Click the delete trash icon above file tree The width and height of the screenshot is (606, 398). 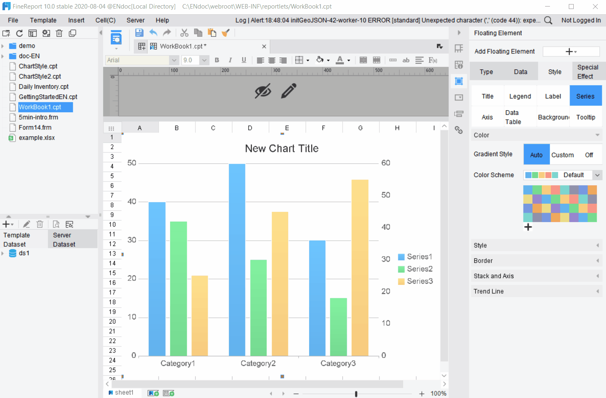click(59, 33)
